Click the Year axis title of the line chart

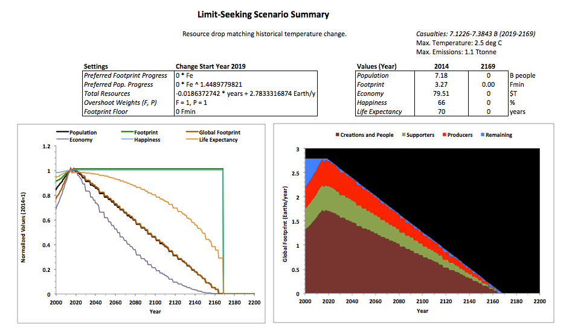(x=155, y=312)
